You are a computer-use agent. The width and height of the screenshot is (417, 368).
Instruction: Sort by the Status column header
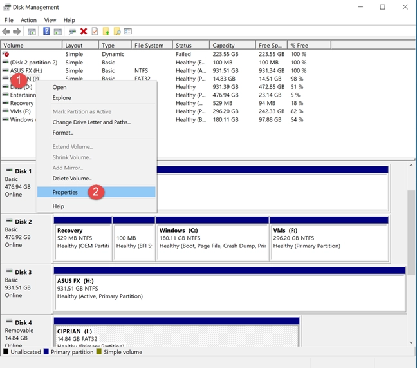pyautogui.click(x=191, y=45)
